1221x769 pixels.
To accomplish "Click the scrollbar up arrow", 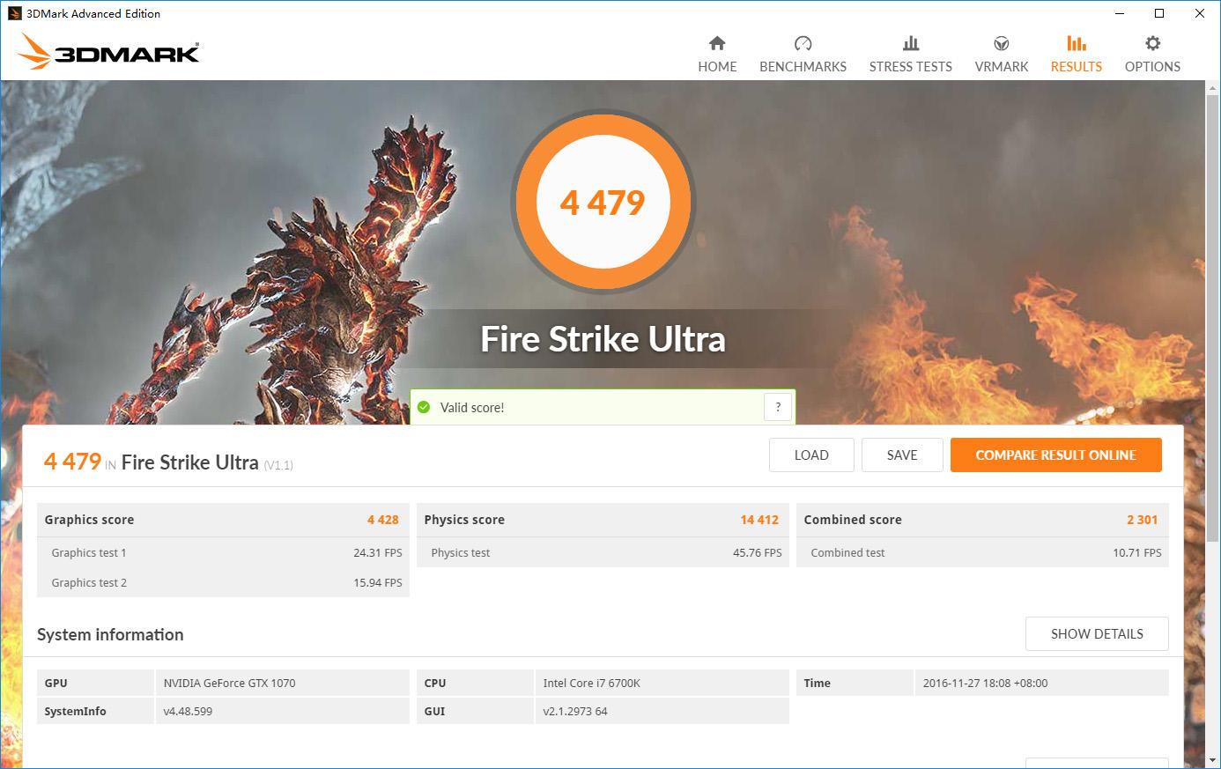I will 1213,88.
